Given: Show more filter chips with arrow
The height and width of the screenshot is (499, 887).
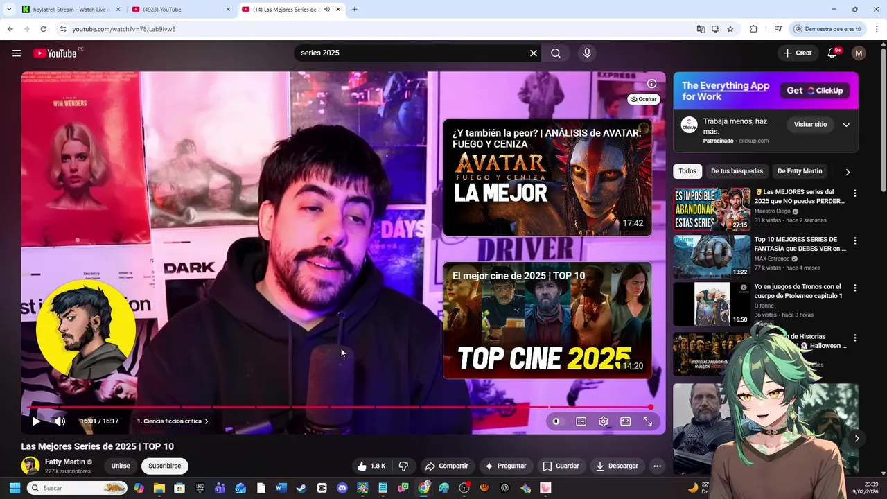Looking at the screenshot, I should pyautogui.click(x=848, y=172).
